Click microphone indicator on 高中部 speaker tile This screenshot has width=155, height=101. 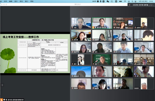(96, 28)
